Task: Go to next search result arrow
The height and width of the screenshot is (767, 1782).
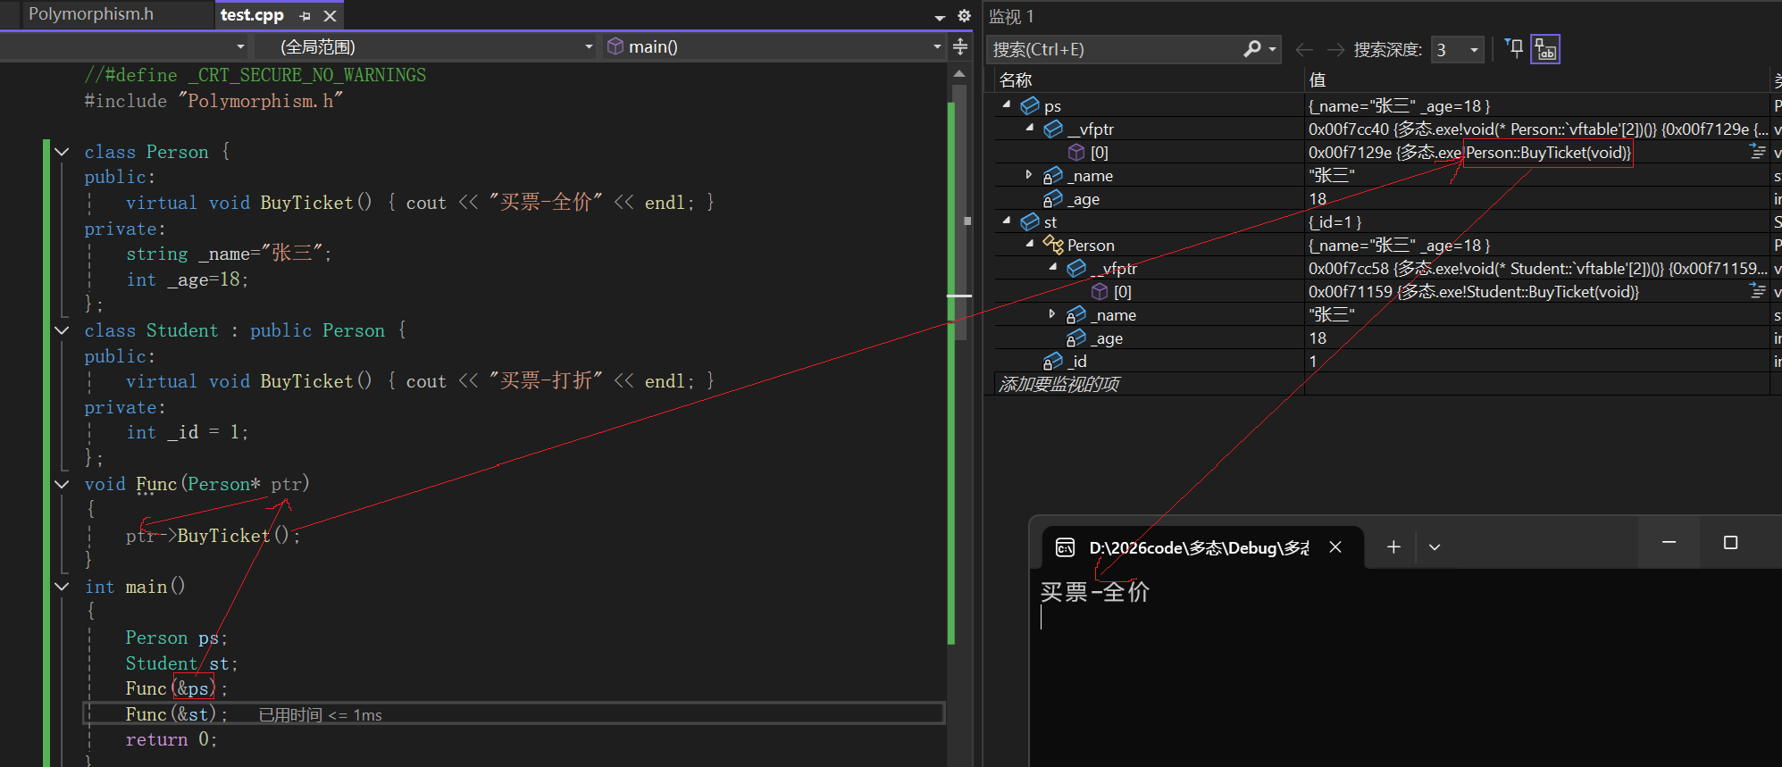Action: pos(1335,50)
